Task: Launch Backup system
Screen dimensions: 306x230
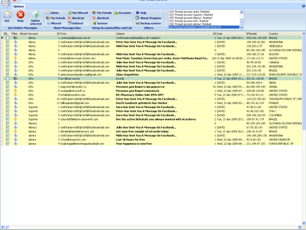Action: (x=149, y=23)
